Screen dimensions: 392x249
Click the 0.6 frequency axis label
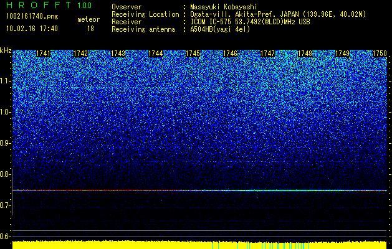5,237
